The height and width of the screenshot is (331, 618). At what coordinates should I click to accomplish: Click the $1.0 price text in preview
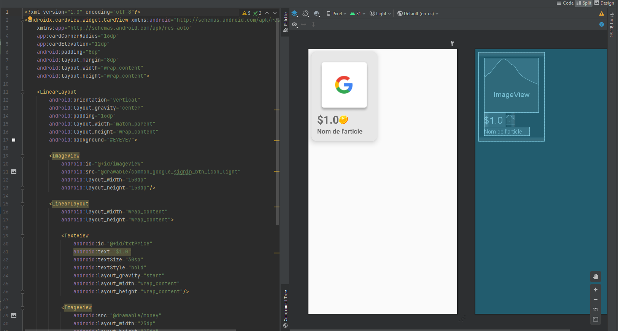[328, 120]
